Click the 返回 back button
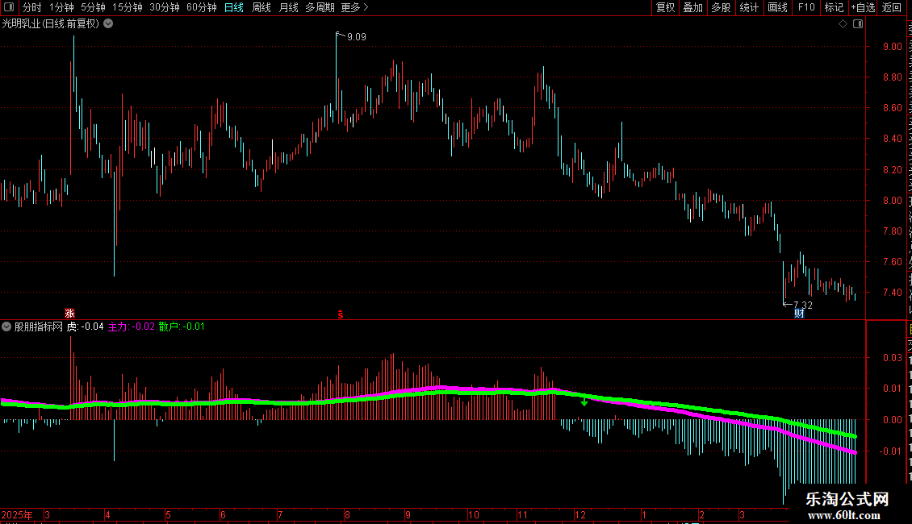912x524 pixels. click(x=892, y=7)
